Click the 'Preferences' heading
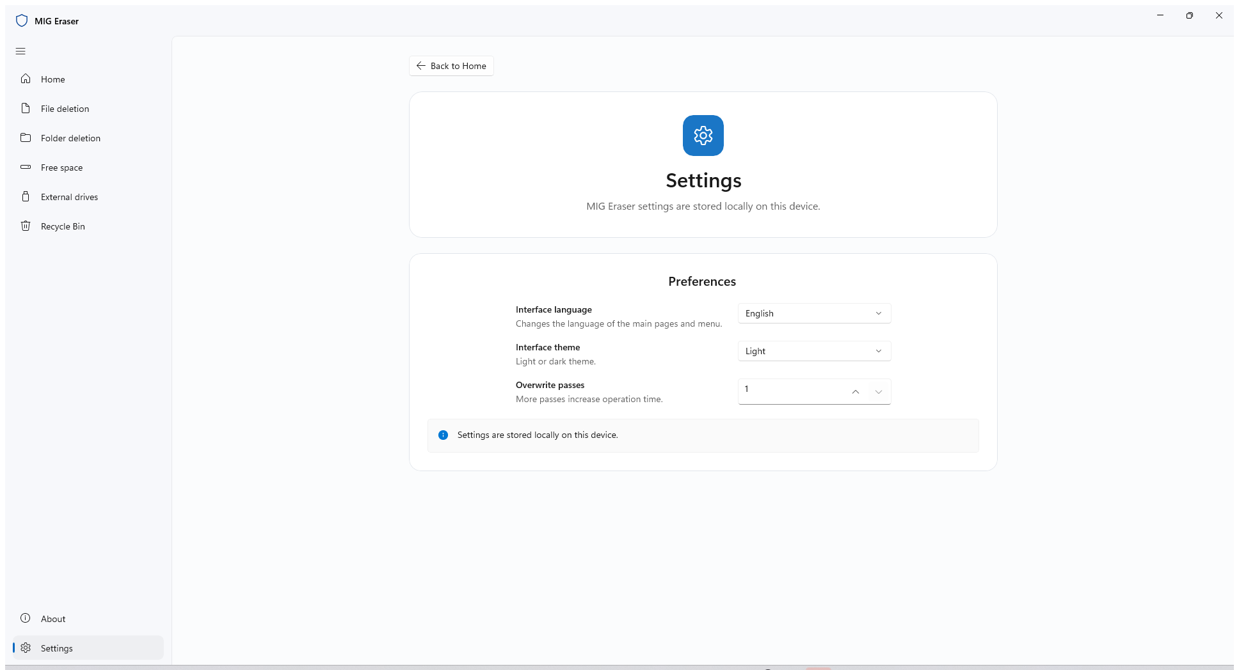Image resolution: width=1239 pixels, height=670 pixels. click(702, 281)
